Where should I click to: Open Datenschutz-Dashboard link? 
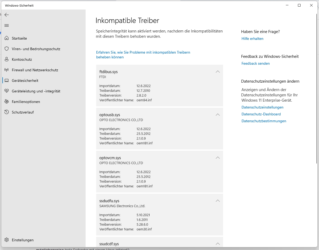click(x=261, y=114)
